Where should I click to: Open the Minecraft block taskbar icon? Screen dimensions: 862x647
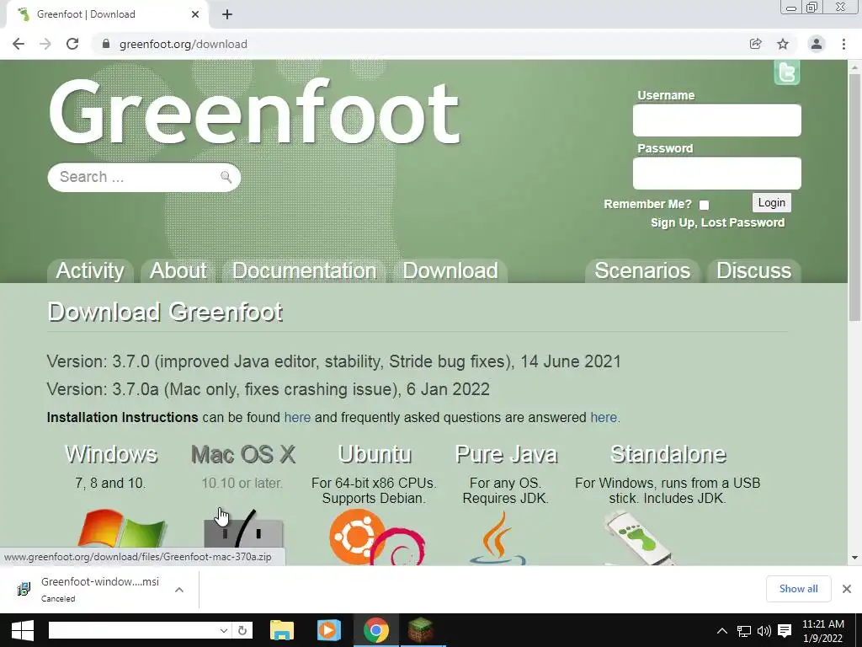click(x=421, y=630)
